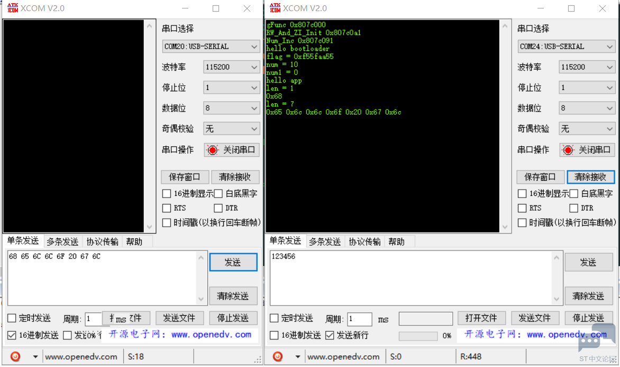The width and height of the screenshot is (620, 367).
Task: Click 发送 button in left window
Action: click(x=233, y=263)
